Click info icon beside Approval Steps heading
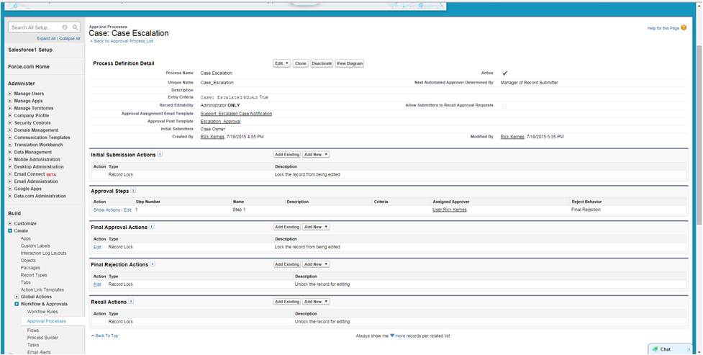 tap(134, 190)
